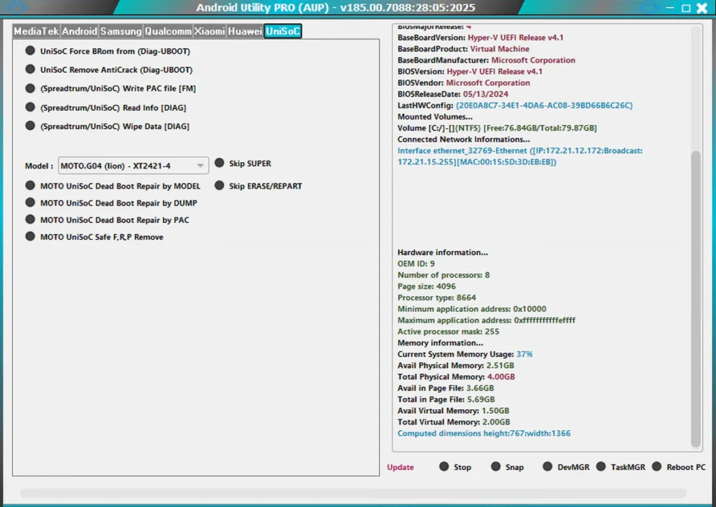Open the Model dropdown list

(134, 166)
